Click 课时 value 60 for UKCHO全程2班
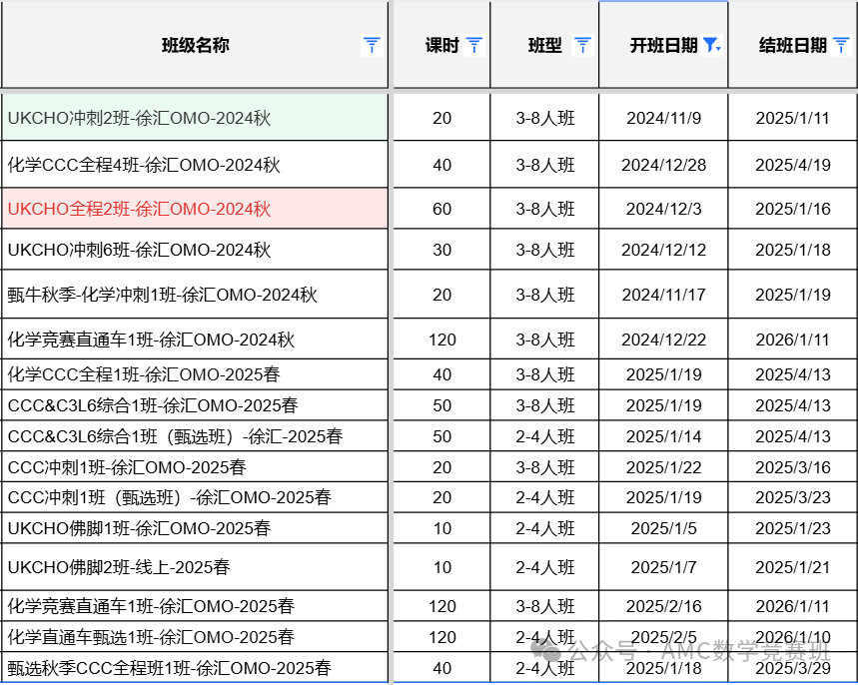The image size is (858, 685). coord(442,209)
